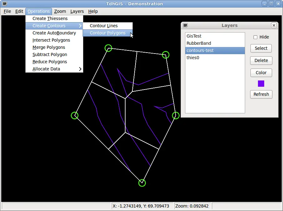Expand the Create Contours submenu
This screenshot has width=283, height=211.
coord(54,26)
